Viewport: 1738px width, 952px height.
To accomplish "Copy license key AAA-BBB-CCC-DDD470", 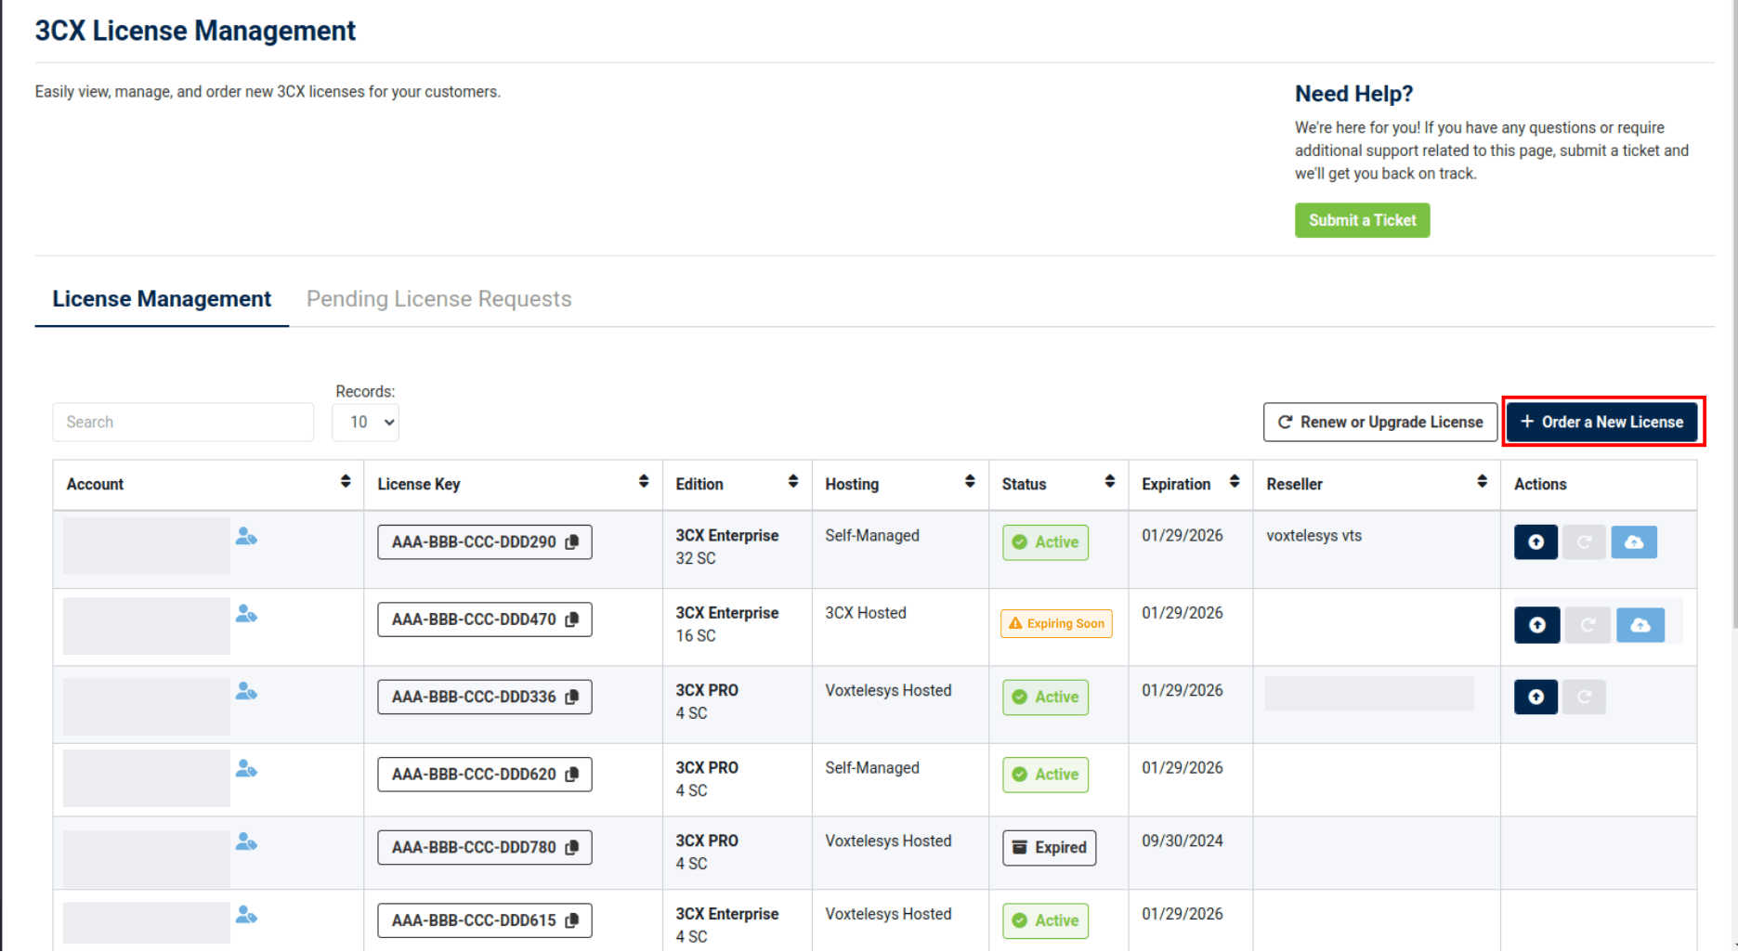I will 572,619.
